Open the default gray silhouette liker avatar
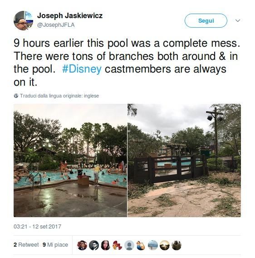The width and height of the screenshot is (255, 258). click(129, 245)
